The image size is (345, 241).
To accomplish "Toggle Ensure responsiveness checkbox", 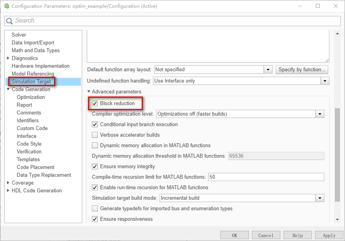I will pyautogui.click(x=95, y=219).
